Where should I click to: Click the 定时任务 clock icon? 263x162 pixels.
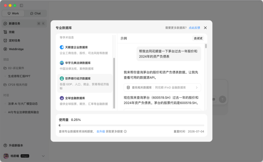tap(5, 40)
